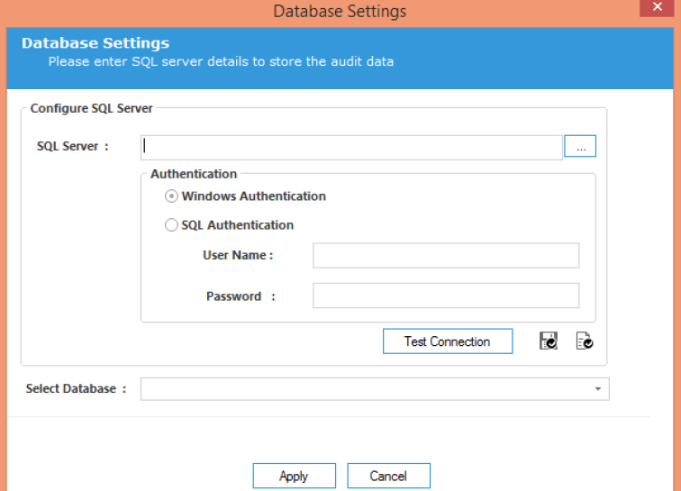This screenshot has width=681, height=491.
Task: Choose the SQL Authentication radio option
Action: tap(171, 225)
